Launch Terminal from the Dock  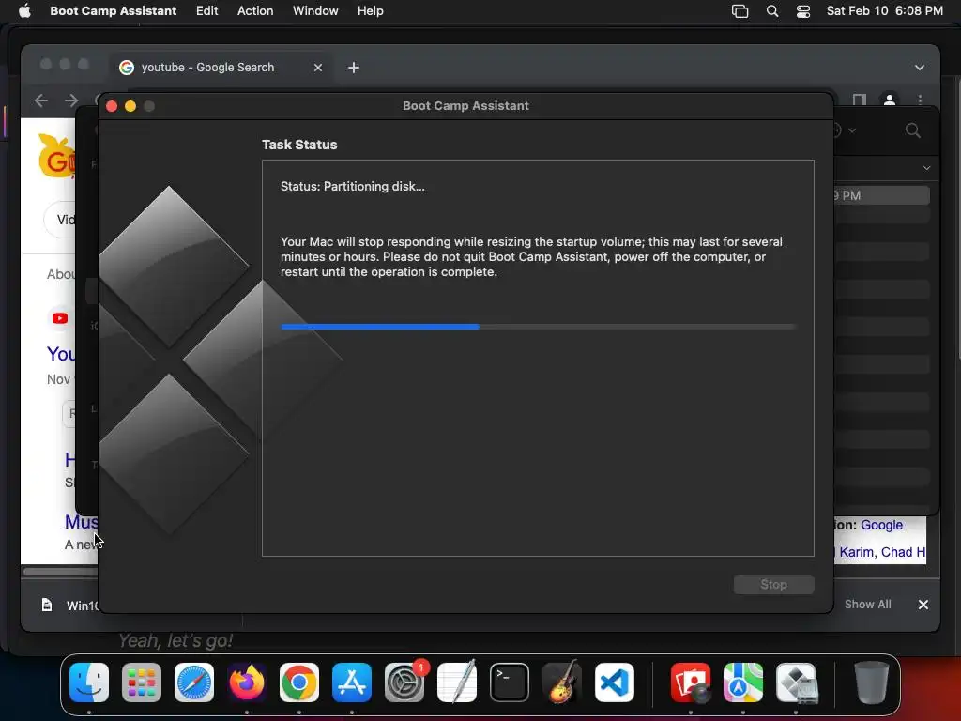click(x=510, y=683)
